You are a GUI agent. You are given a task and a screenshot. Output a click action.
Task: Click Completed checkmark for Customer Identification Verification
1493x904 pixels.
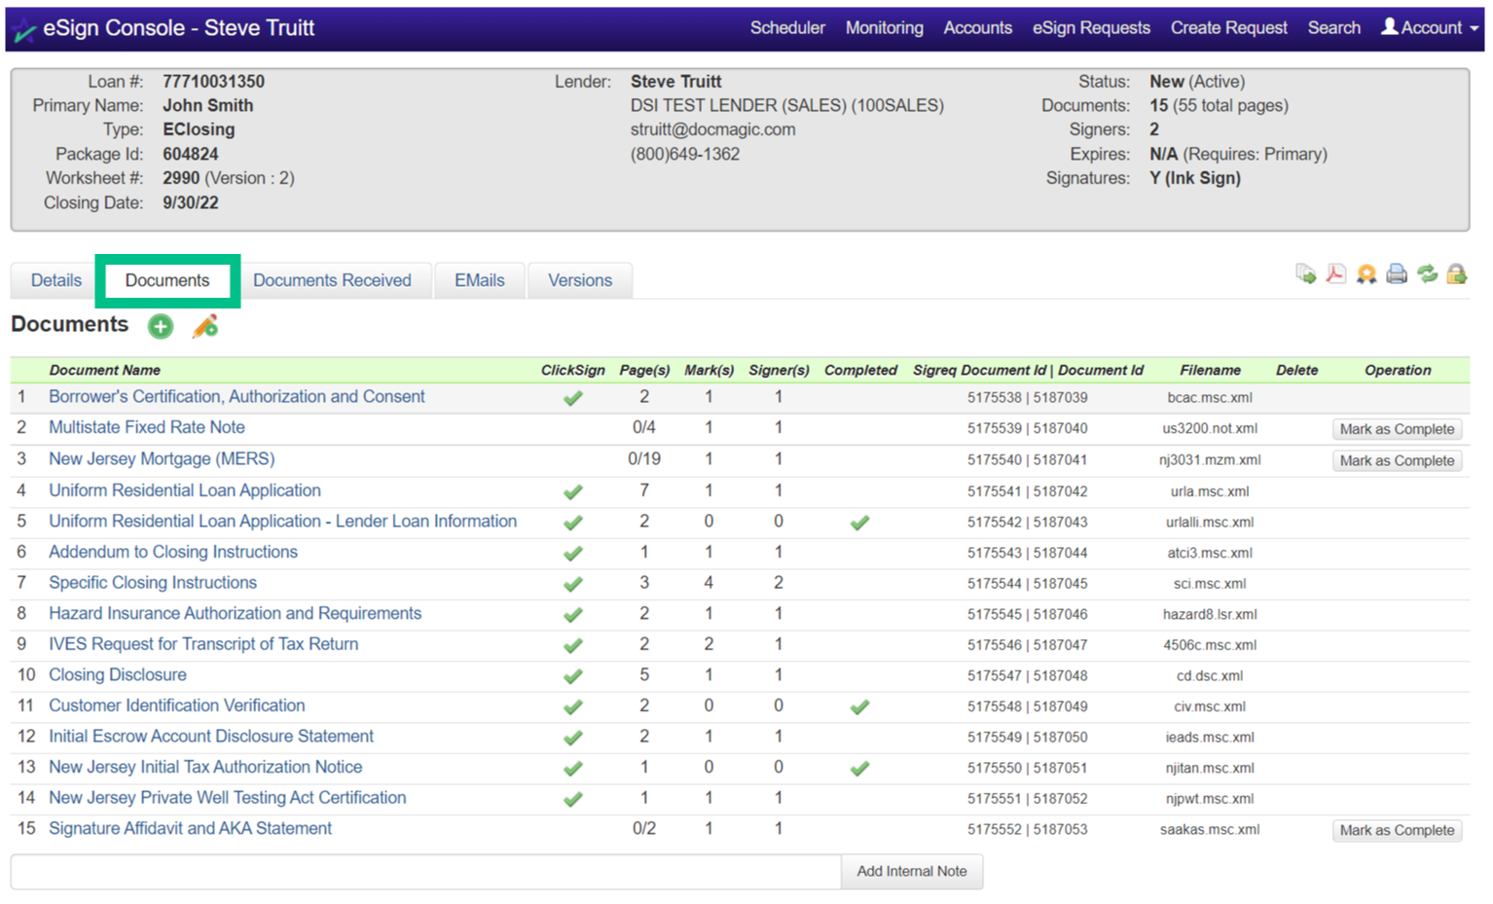(859, 707)
